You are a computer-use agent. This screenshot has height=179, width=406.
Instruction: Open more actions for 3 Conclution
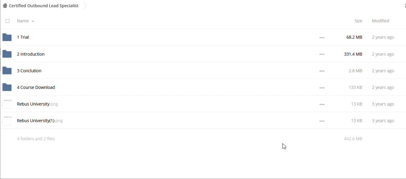(x=322, y=71)
